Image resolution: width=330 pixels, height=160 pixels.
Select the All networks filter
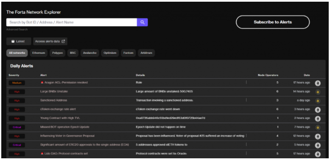17,53
